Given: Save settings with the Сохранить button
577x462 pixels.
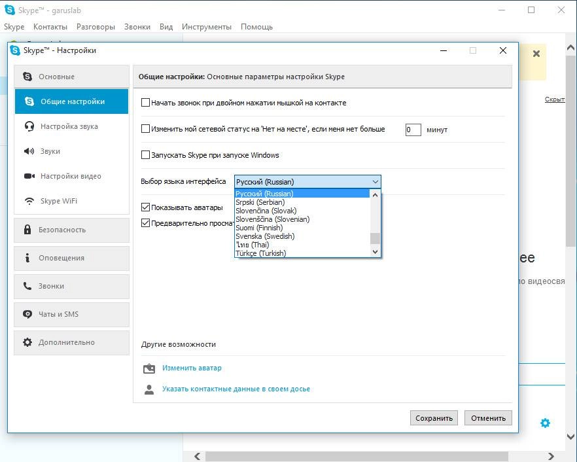Looking at the screenshot, I should point(434,418).
